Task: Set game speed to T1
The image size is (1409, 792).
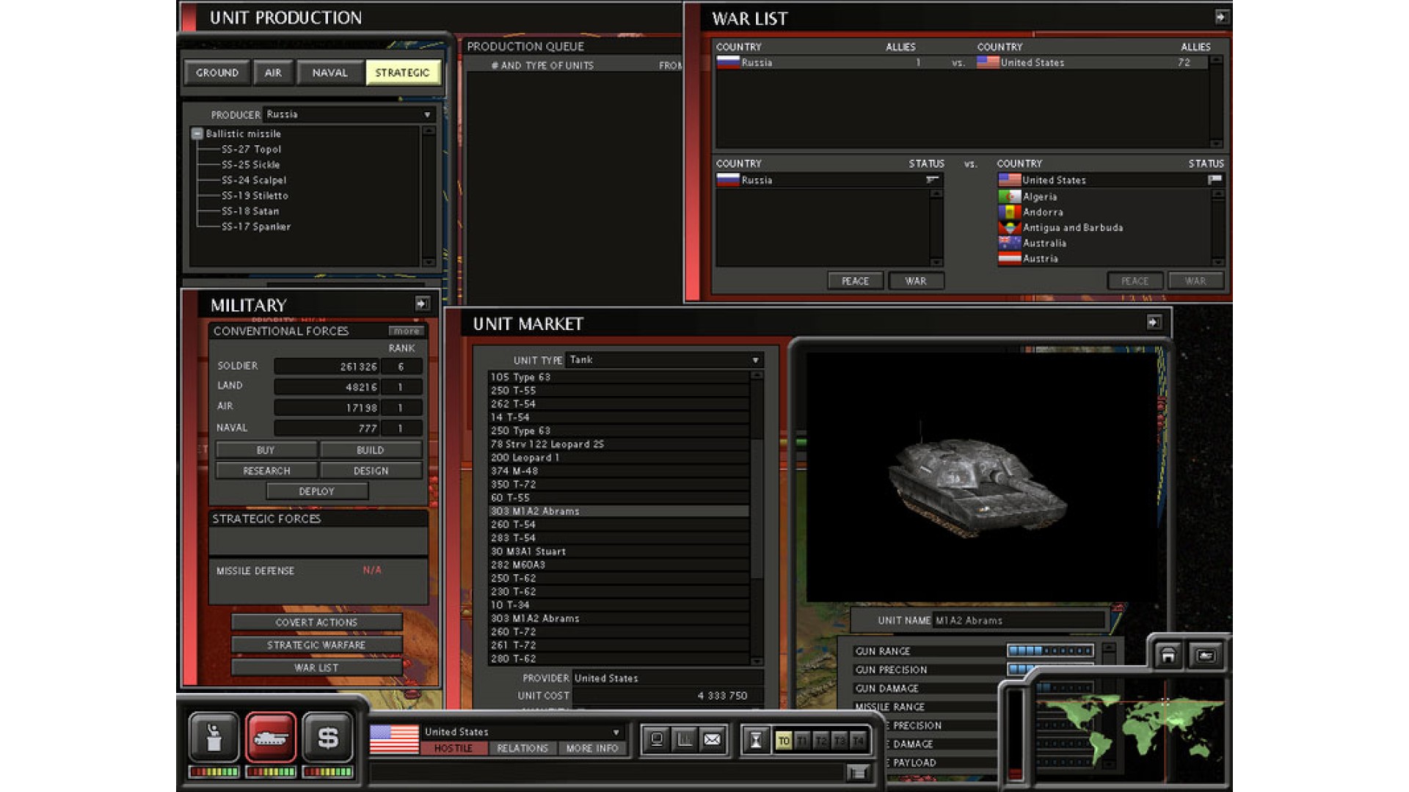Action: click(802, 741)
